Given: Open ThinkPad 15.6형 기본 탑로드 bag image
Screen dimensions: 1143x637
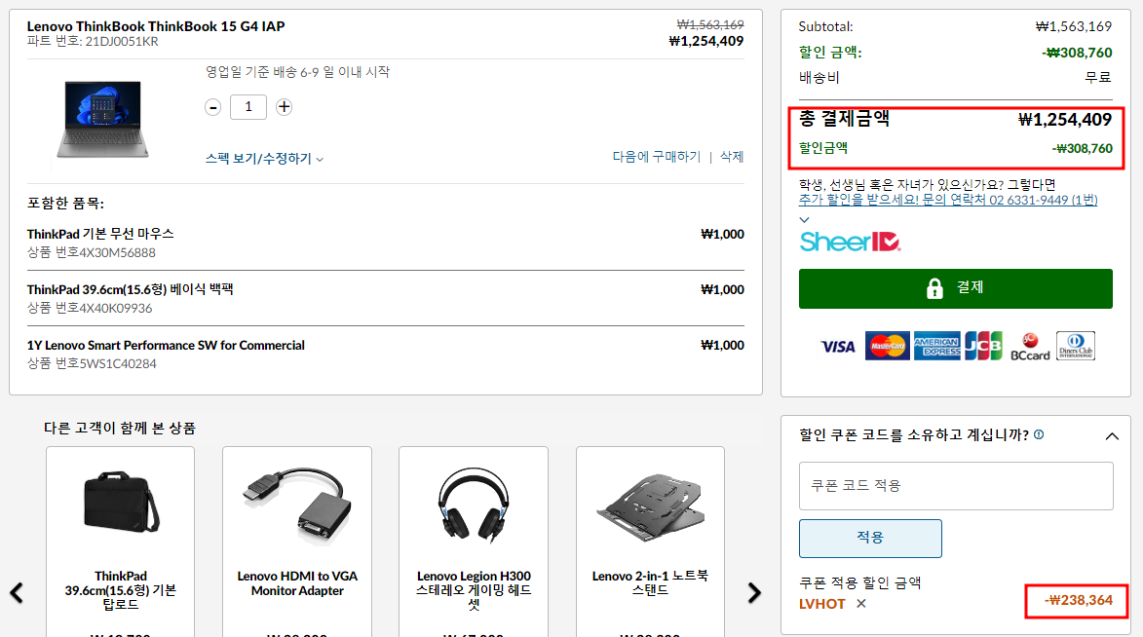Looking at the screenshot, I should pyautogui.click(x=120, y=503).
